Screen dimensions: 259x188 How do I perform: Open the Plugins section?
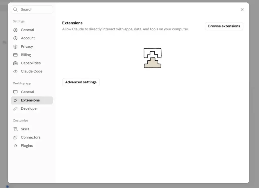32,146
